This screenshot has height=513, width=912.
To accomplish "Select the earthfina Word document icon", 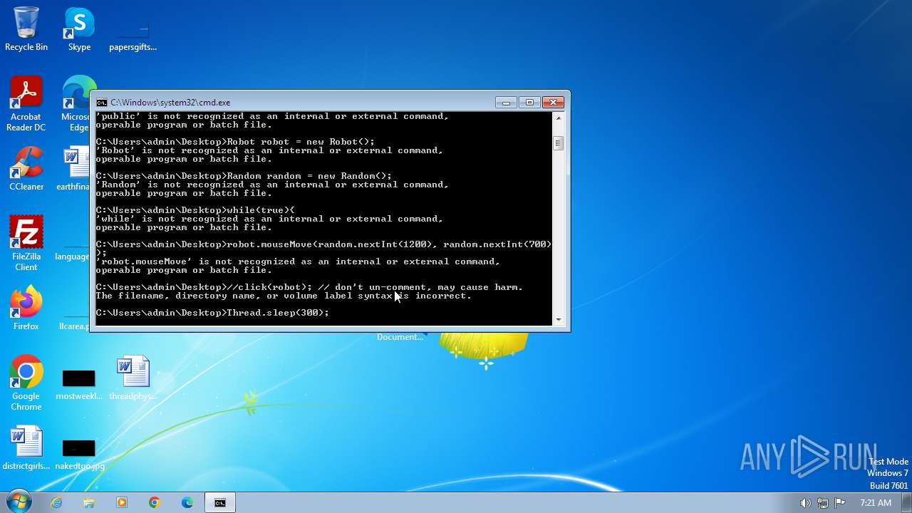I will click(74, 169).
